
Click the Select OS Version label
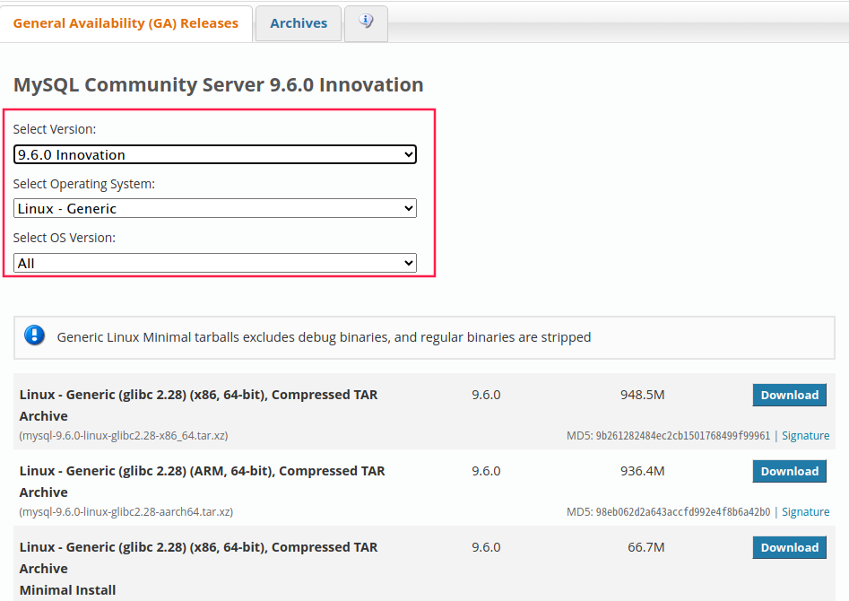coord(65,238)
